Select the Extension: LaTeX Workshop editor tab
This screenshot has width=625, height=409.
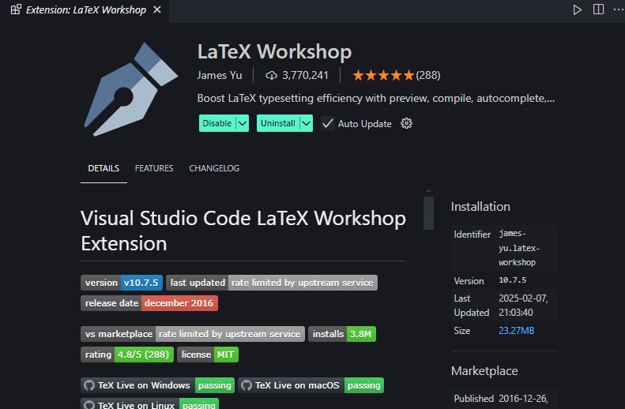[85, 10]
